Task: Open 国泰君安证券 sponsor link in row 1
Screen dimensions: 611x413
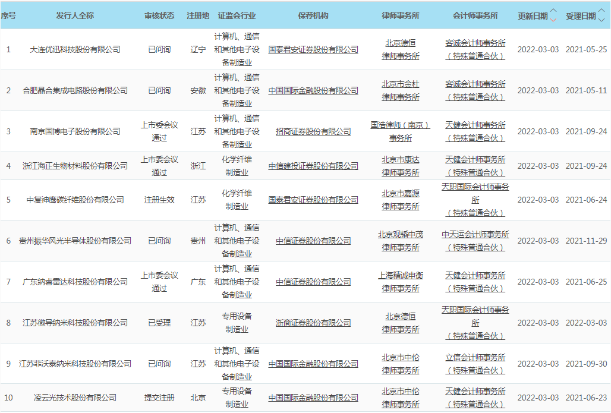Action: click(x=313, y=49)
